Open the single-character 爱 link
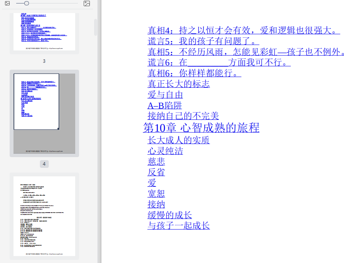This screenshot has height=263, width=344. [152, 183]
